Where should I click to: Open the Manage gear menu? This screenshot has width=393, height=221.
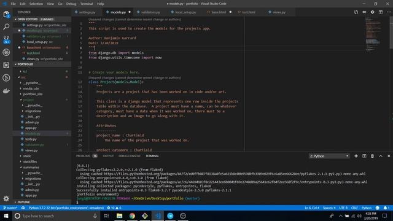6,198
